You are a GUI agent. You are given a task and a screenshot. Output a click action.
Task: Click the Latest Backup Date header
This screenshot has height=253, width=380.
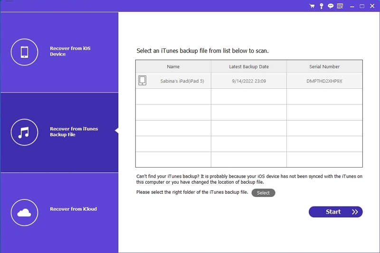click(249, 66)
